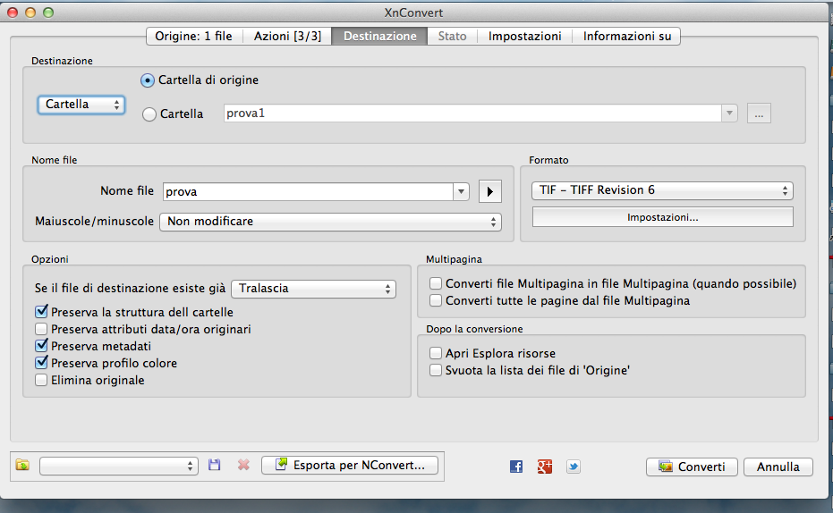This screenshot has width=833, height=513.
Task: Click the red delete script icon
Action: pyautogui.click(x=242, y=466)
